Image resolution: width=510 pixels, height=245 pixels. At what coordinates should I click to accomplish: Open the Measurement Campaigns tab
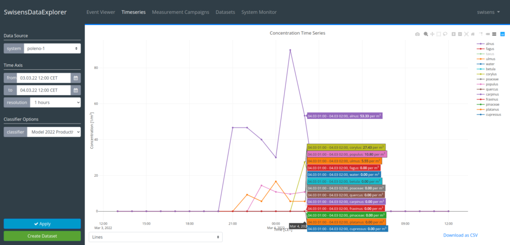coord(180,12)
